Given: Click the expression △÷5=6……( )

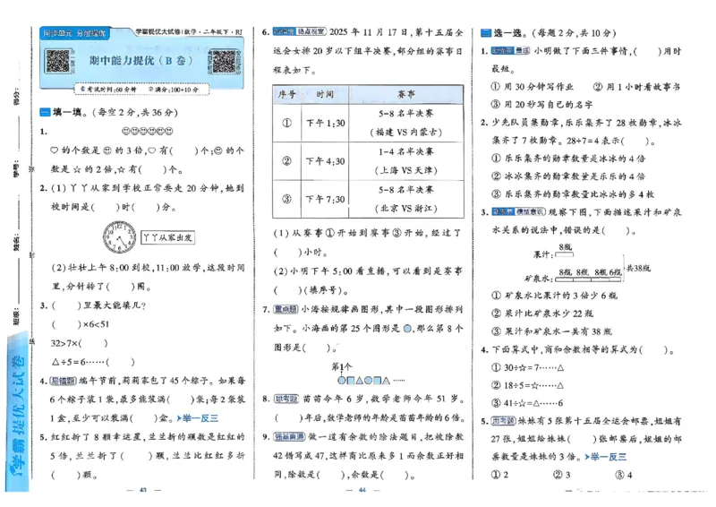Looking at the screenshot, I should (93, 362).
